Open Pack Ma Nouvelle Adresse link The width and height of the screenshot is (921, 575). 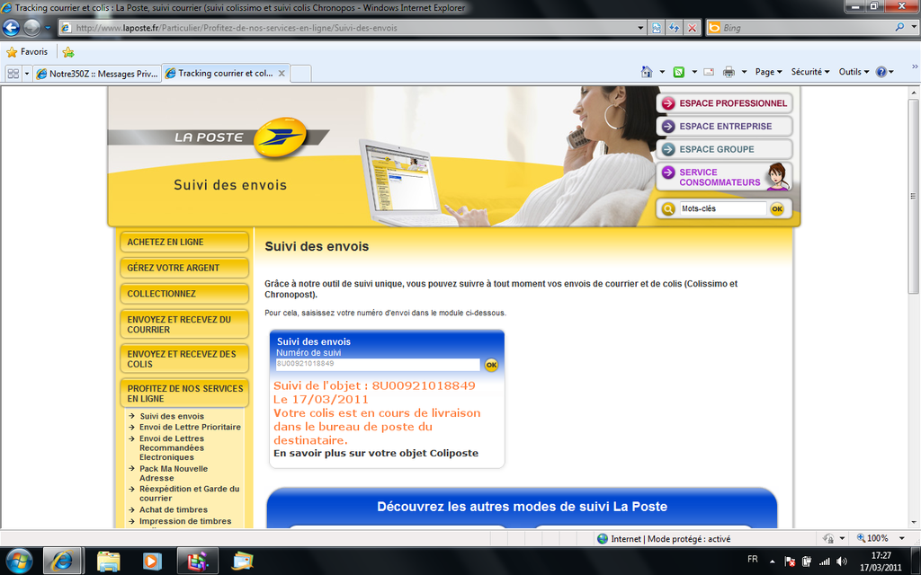[x=174, y=473]
